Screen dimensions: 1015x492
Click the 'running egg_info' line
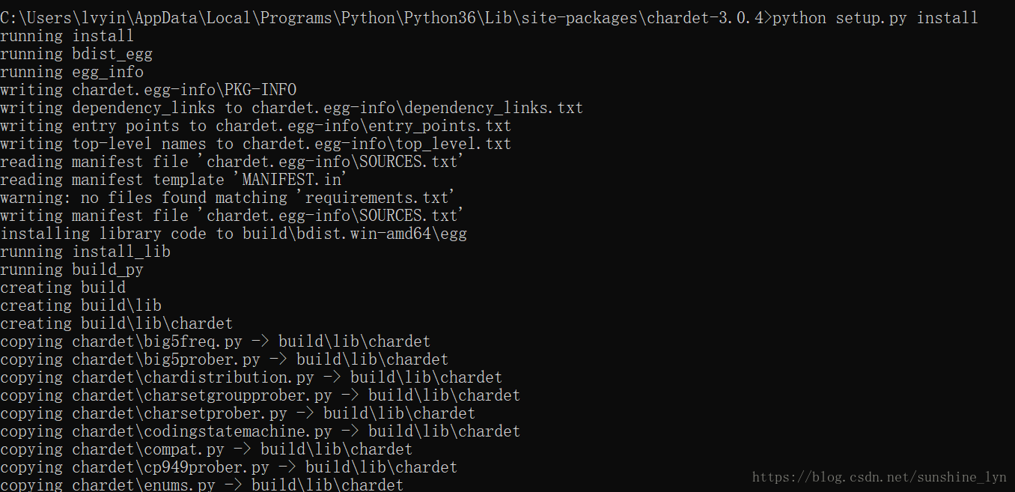(x=72, y=72)
